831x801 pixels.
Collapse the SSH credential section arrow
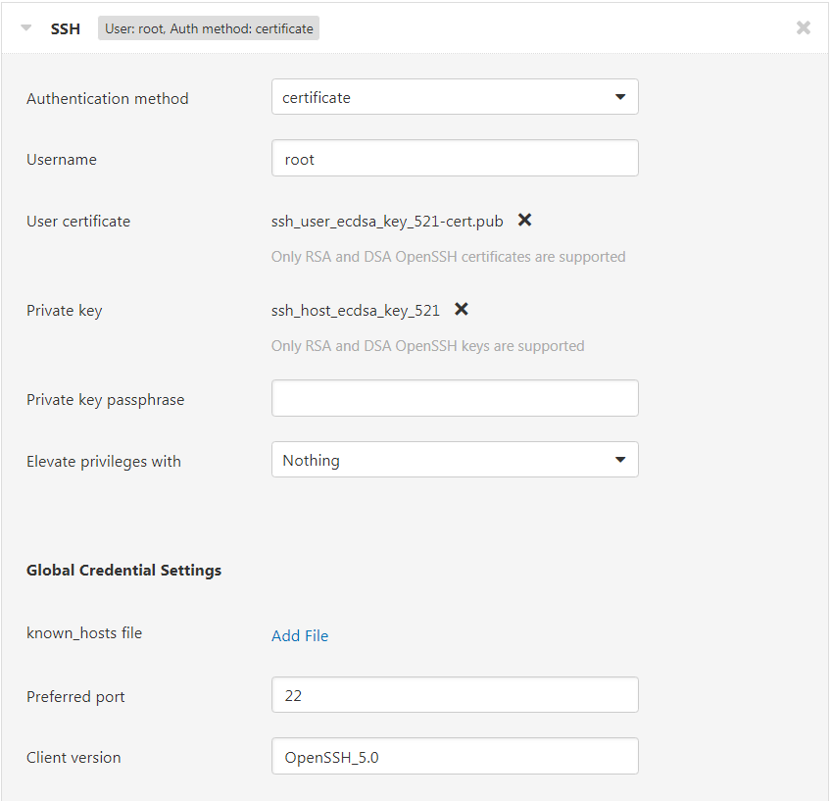(x=25, y=28)
